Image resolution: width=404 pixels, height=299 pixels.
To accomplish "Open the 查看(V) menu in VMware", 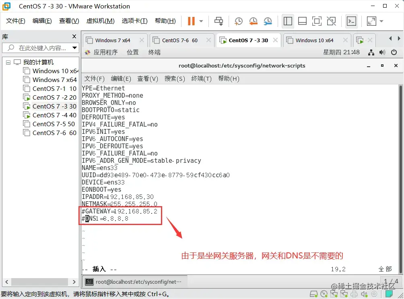I will (69, 21).
